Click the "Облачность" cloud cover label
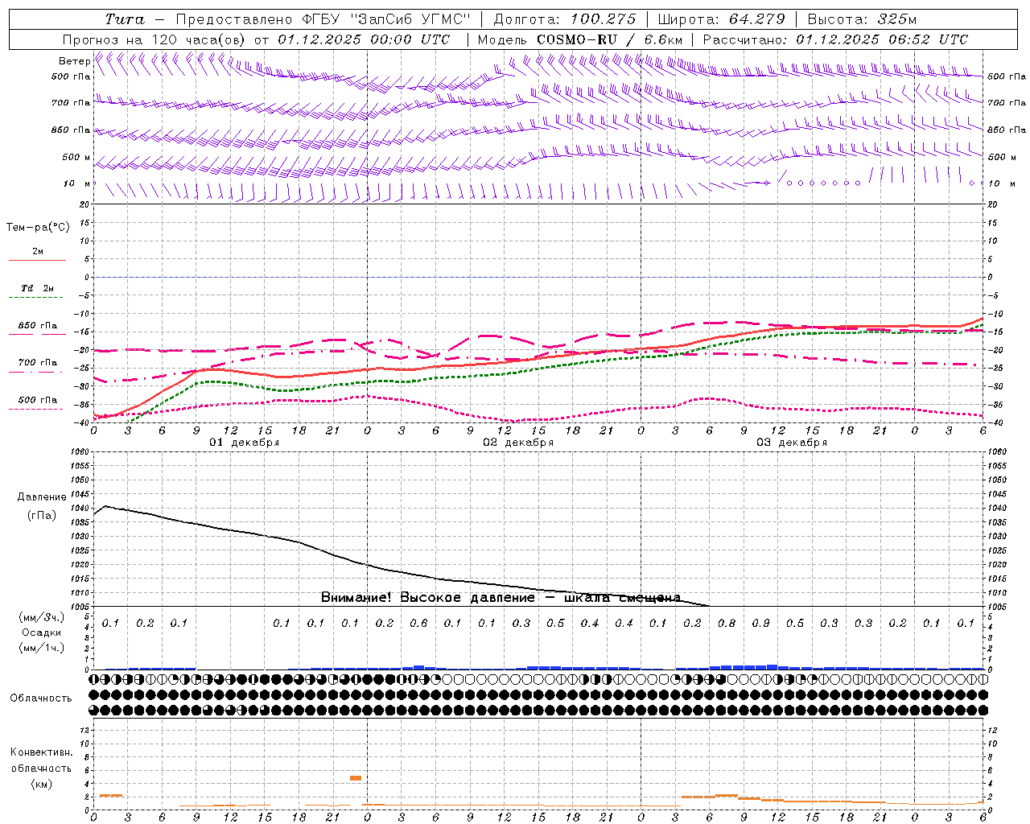The width and height of the screenshot is (1030, 824). [x=41, y=698]
